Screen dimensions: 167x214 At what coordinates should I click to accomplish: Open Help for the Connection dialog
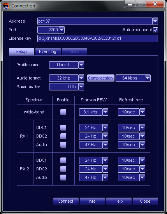tap(119, 201)
